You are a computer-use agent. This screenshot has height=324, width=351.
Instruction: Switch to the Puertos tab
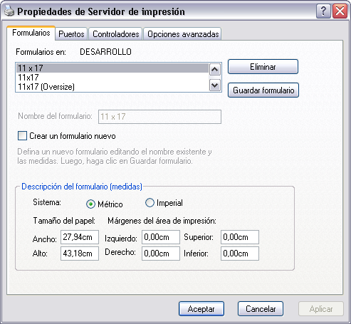click(x=71, y=34)
